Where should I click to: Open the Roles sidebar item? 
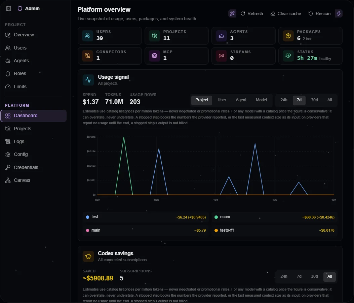(33, 74)
